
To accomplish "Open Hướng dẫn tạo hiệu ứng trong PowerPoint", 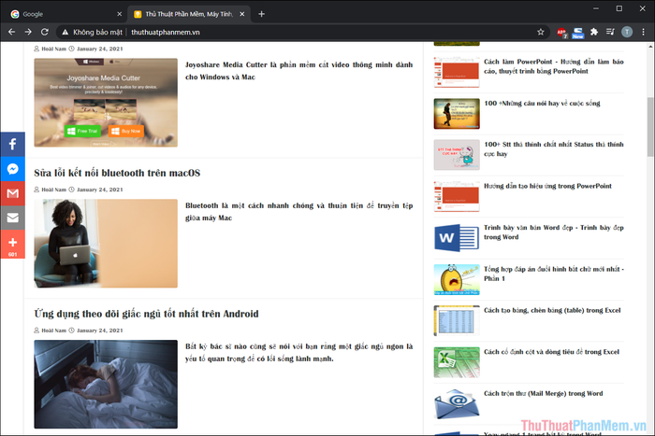I will [x=547, y=186].
